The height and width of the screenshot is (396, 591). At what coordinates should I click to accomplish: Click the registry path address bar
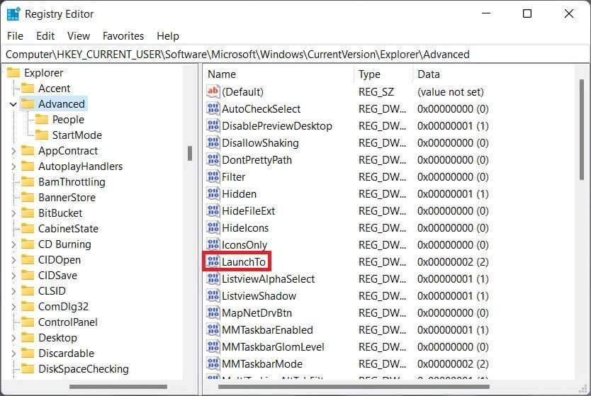pos(295,55)
